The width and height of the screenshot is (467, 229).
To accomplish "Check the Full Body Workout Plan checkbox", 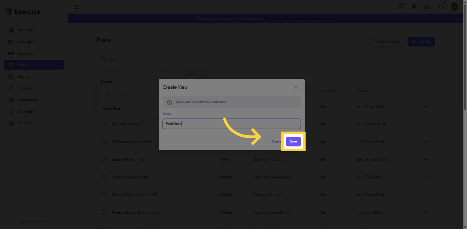I will click(104, 124).
